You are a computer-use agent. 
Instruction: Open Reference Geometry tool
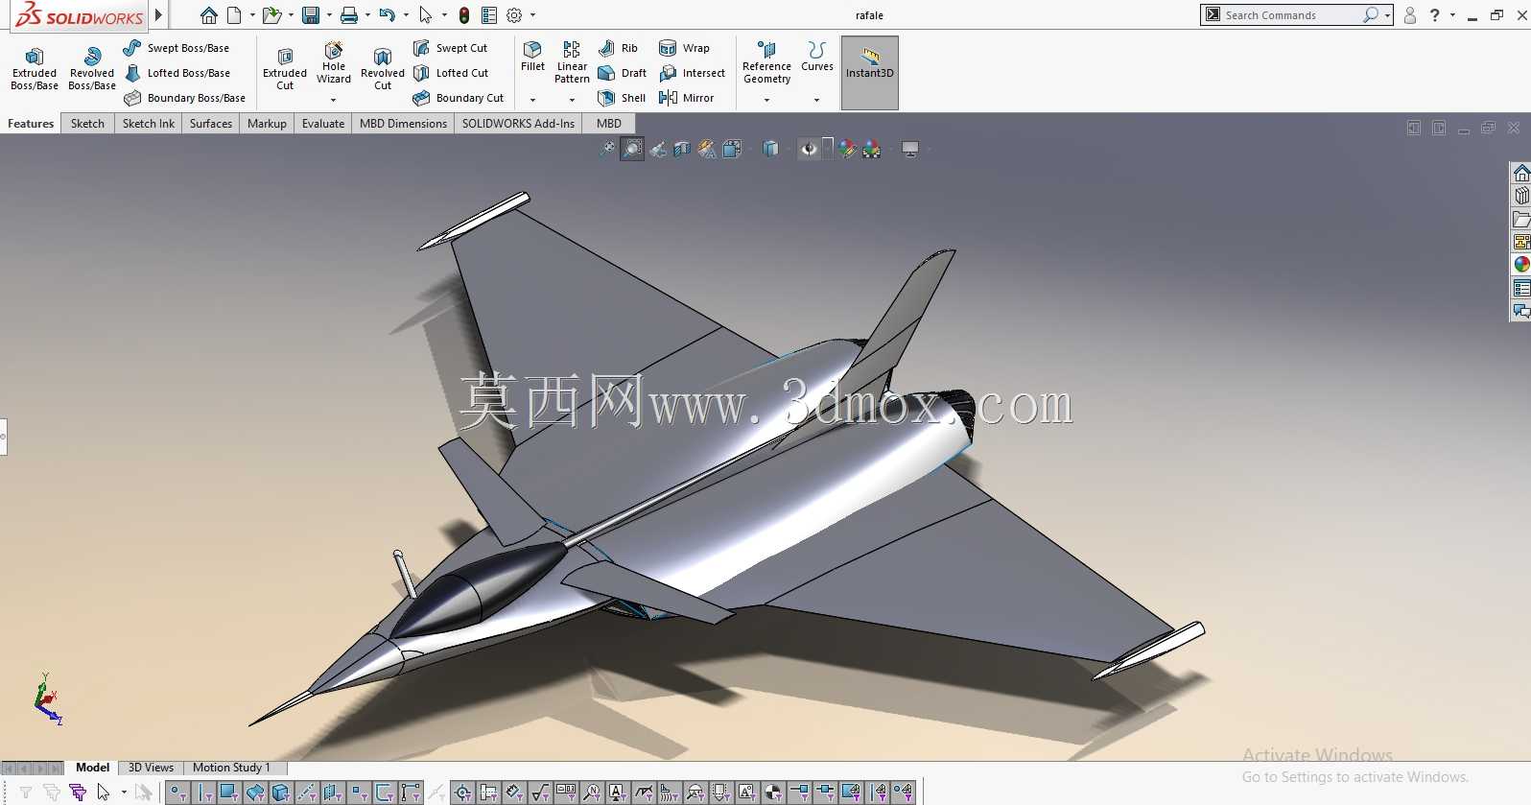(x=766, y=62)
